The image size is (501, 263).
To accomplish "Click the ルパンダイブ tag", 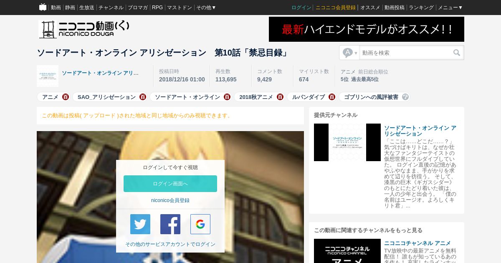I will tap(309, 97).
